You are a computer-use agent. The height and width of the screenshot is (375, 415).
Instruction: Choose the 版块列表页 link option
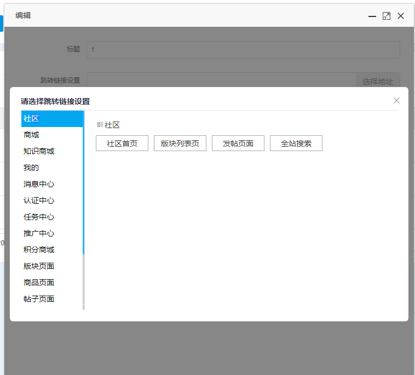pos(180,143)
